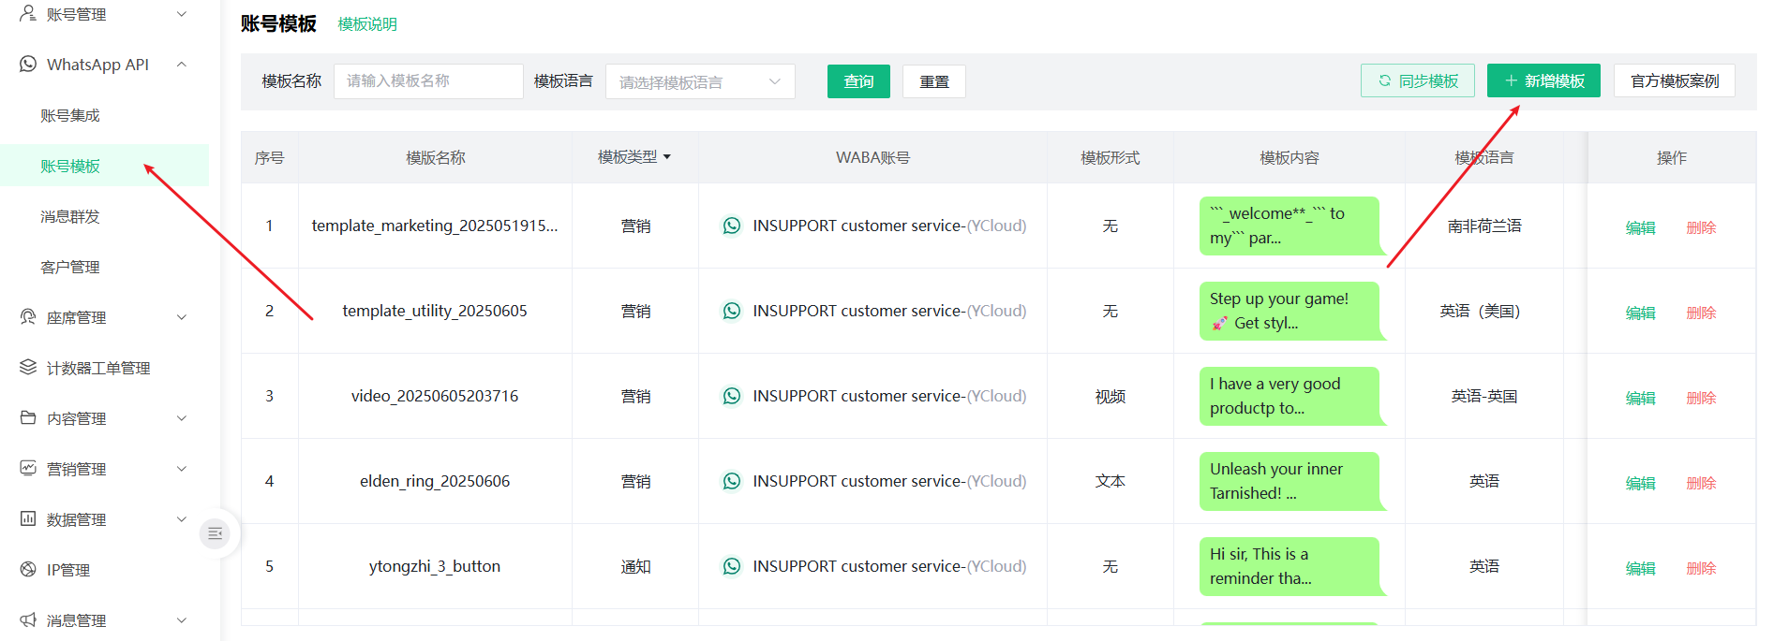
Task: Click WhatsApp icon in elden_ring_20250606 row
Action: [732, 481]
